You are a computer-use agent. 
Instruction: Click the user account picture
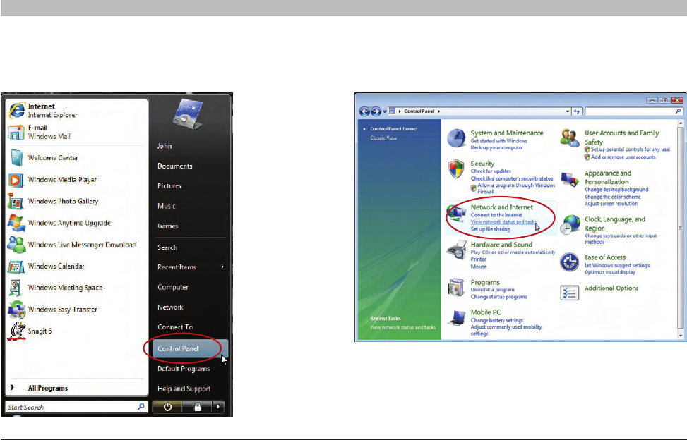(x=188, y=114)
